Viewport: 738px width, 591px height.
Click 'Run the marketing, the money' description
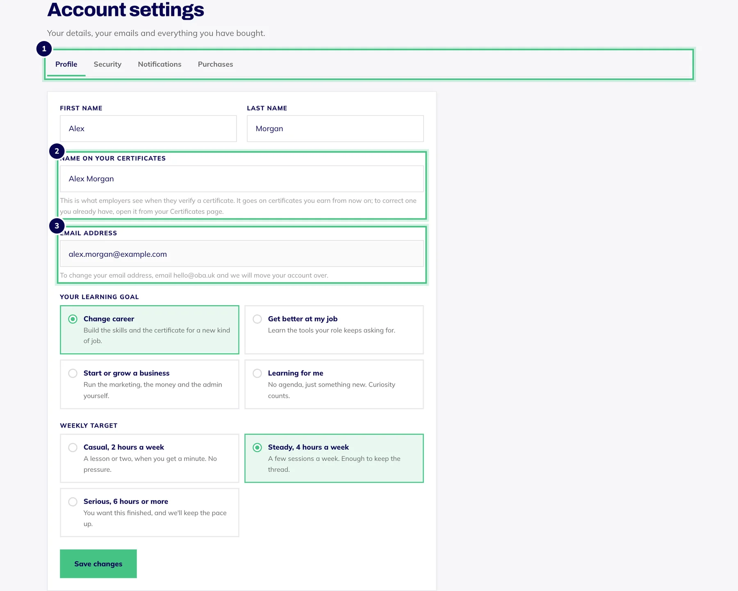point(153,390)
